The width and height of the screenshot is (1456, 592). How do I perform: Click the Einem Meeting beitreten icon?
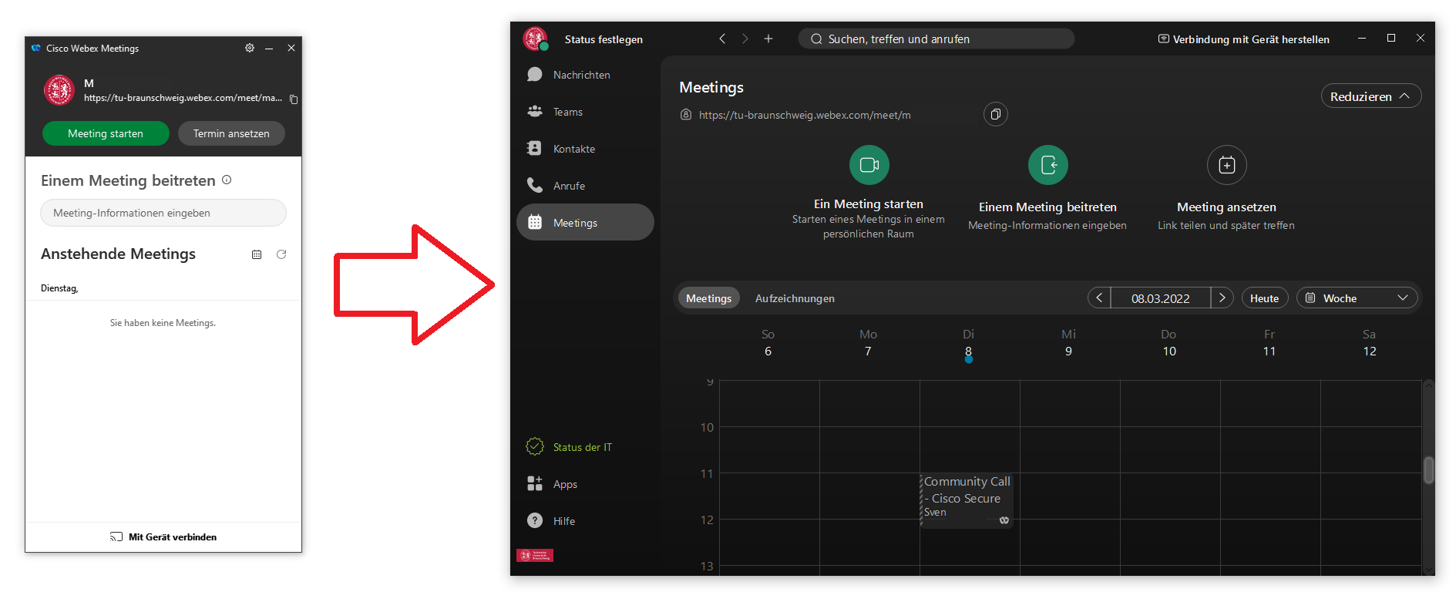pyautogui.click(x=1048, y=165)
